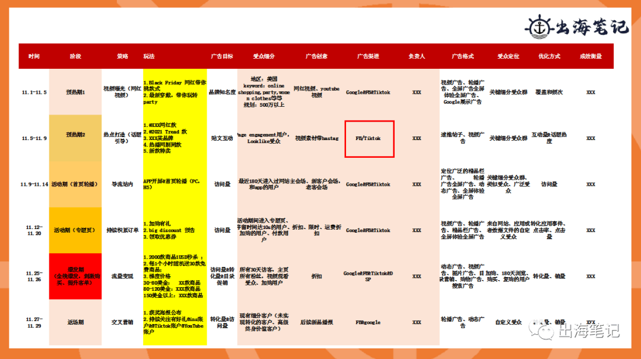Select the 策略 column header
Viewport: 641px width, 359px height.
point(122,56)
